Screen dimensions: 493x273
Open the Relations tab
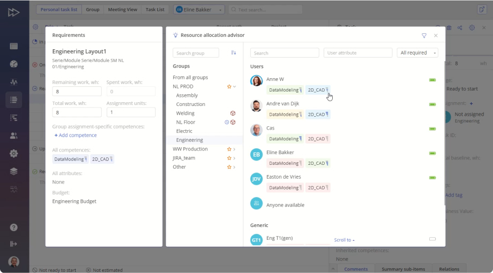449,269
